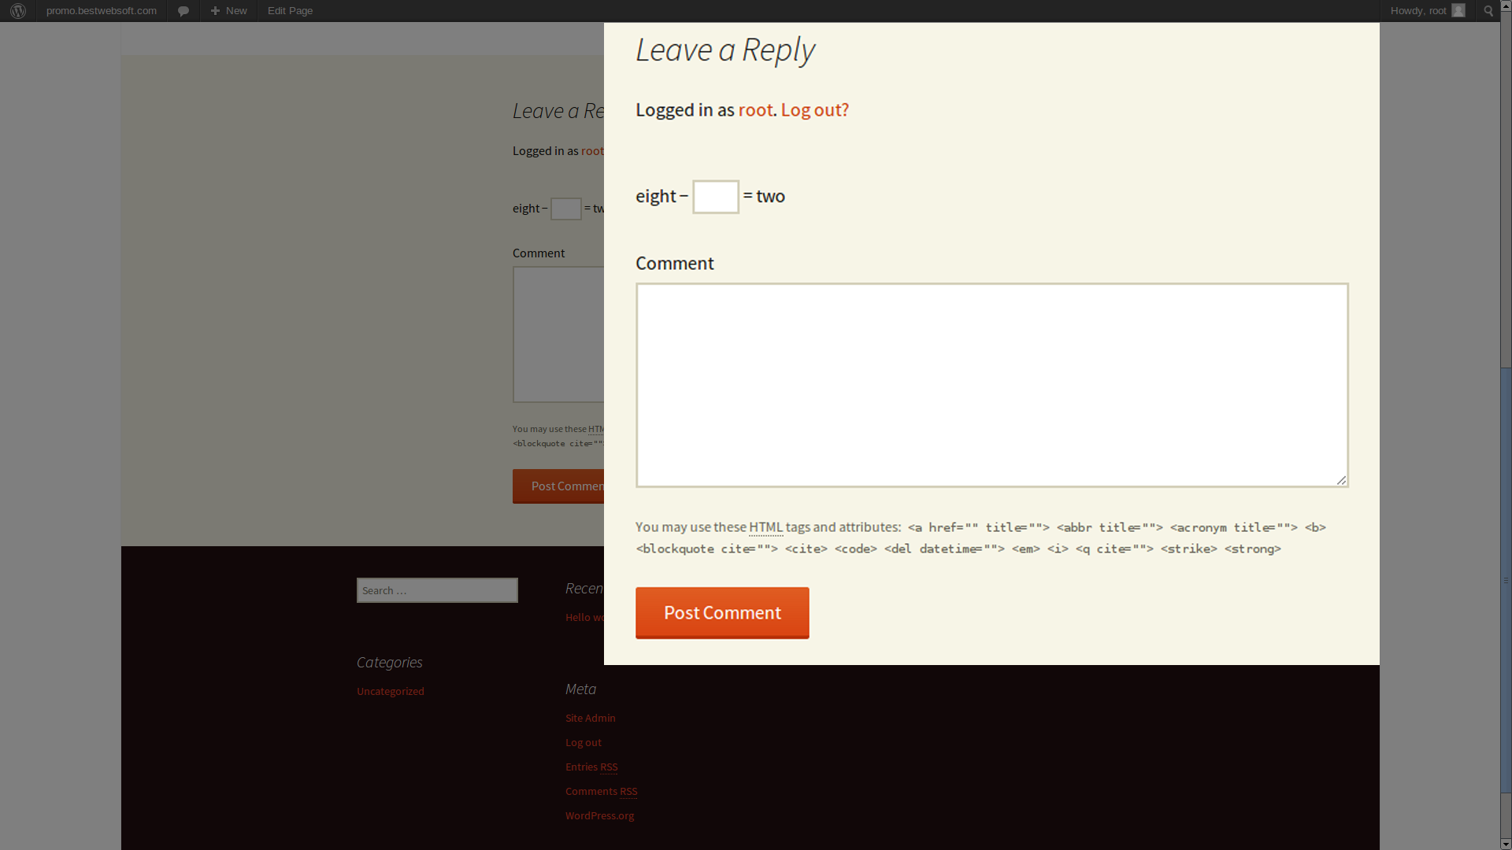The image size is (1512, 850).
Task: Focus the large Comment textarea in popup
Action: [x=992, y=385]
